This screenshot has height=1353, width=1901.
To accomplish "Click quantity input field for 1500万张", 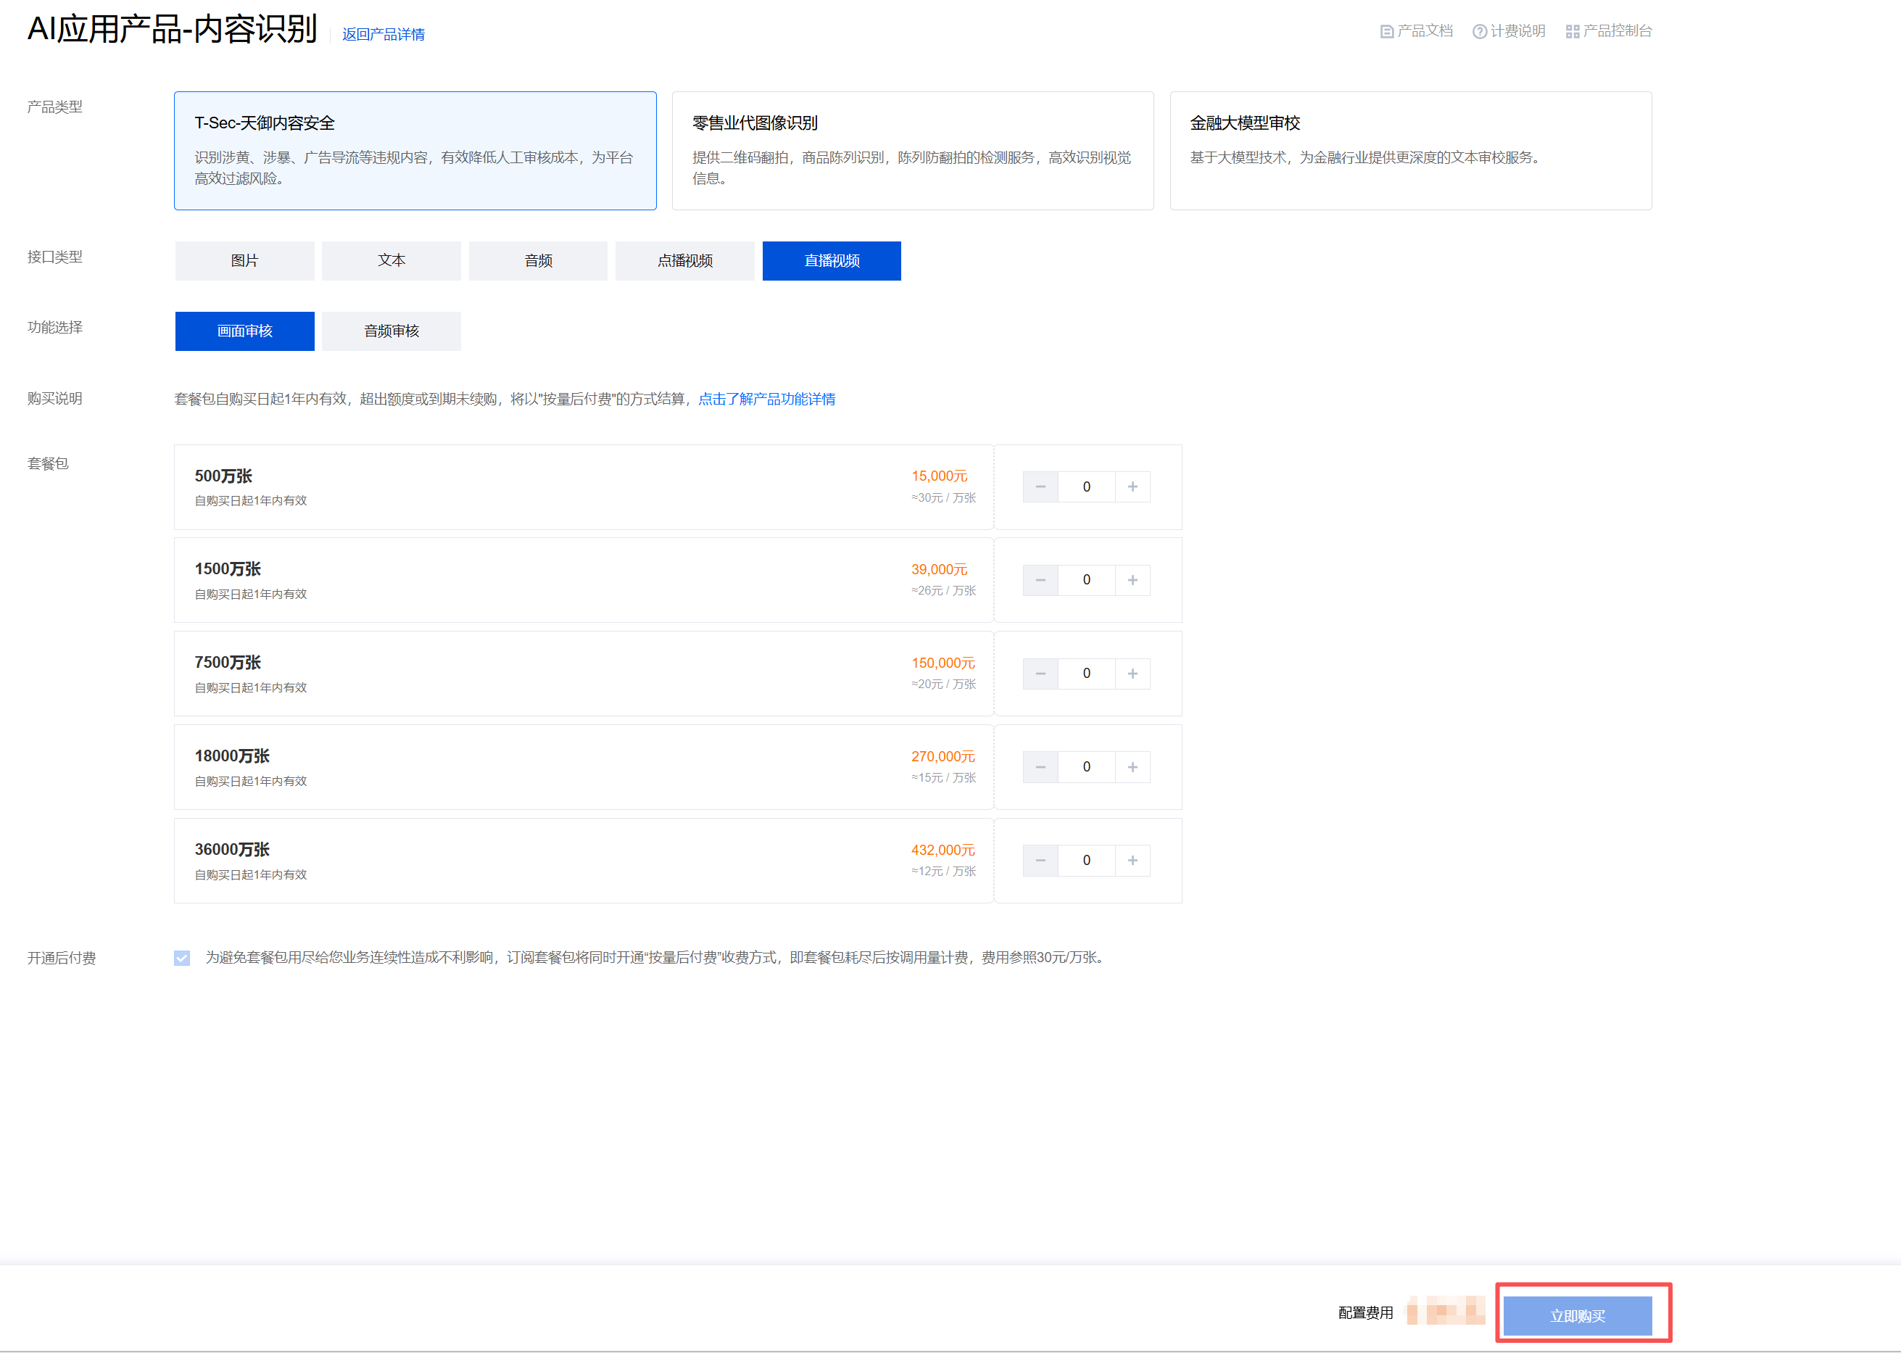I will (1086, 580).
